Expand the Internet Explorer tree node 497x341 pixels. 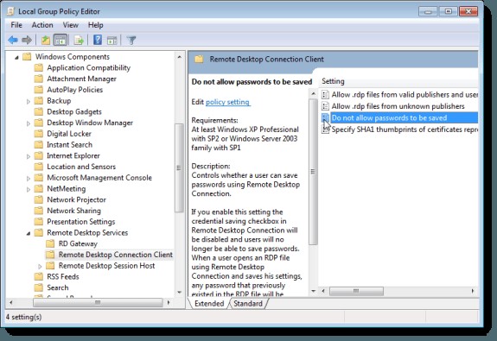coord(29,156)
